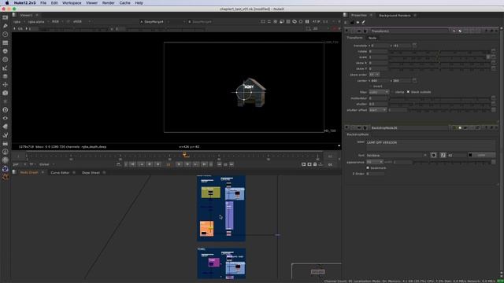Toggle bold font button for backdrop label
Viewport: 504px width, 283px height.
click(434, 156)
